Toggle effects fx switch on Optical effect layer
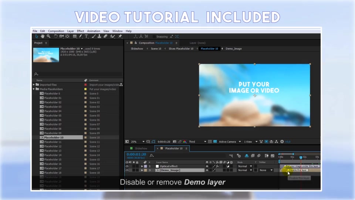The width and height of the screenshot is (355, 200). click(217, 166)
